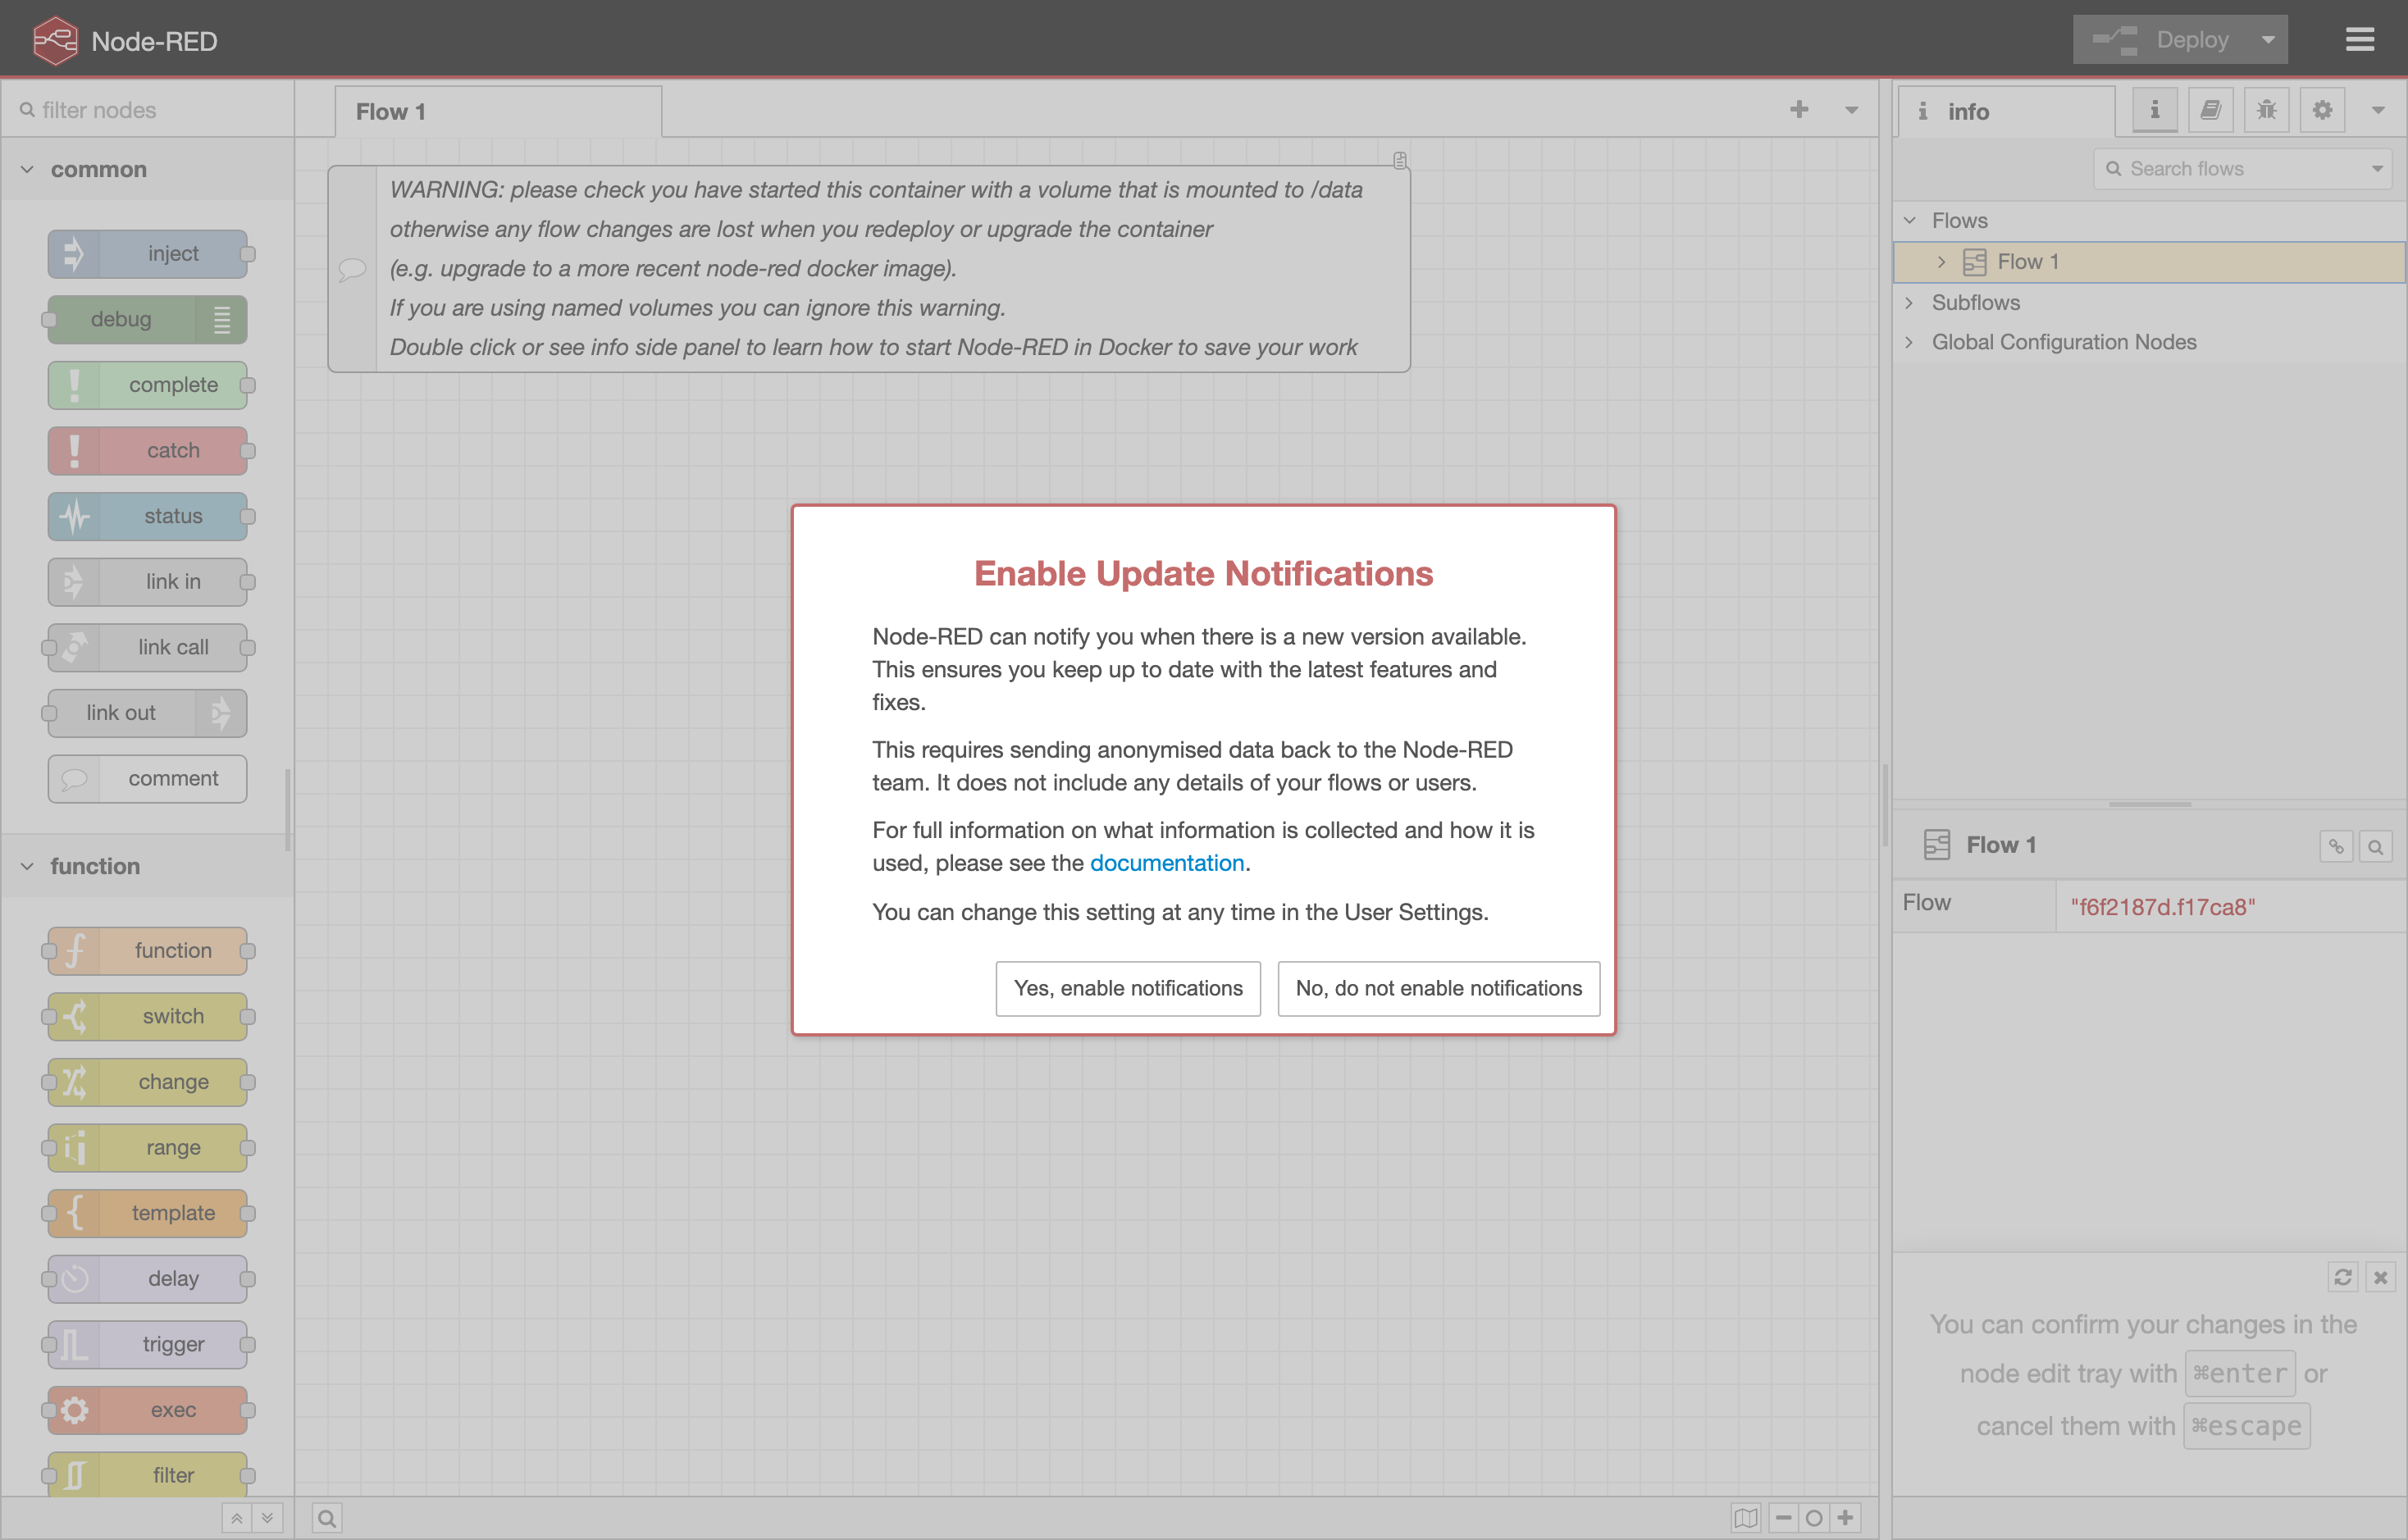Expand all palette categories
This screenshot has width=2408, height=1540.
pos(268,1518)
